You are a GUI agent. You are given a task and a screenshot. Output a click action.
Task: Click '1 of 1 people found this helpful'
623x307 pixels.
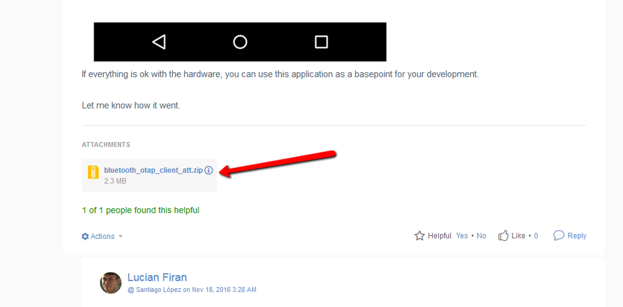(x=140, y=210)
